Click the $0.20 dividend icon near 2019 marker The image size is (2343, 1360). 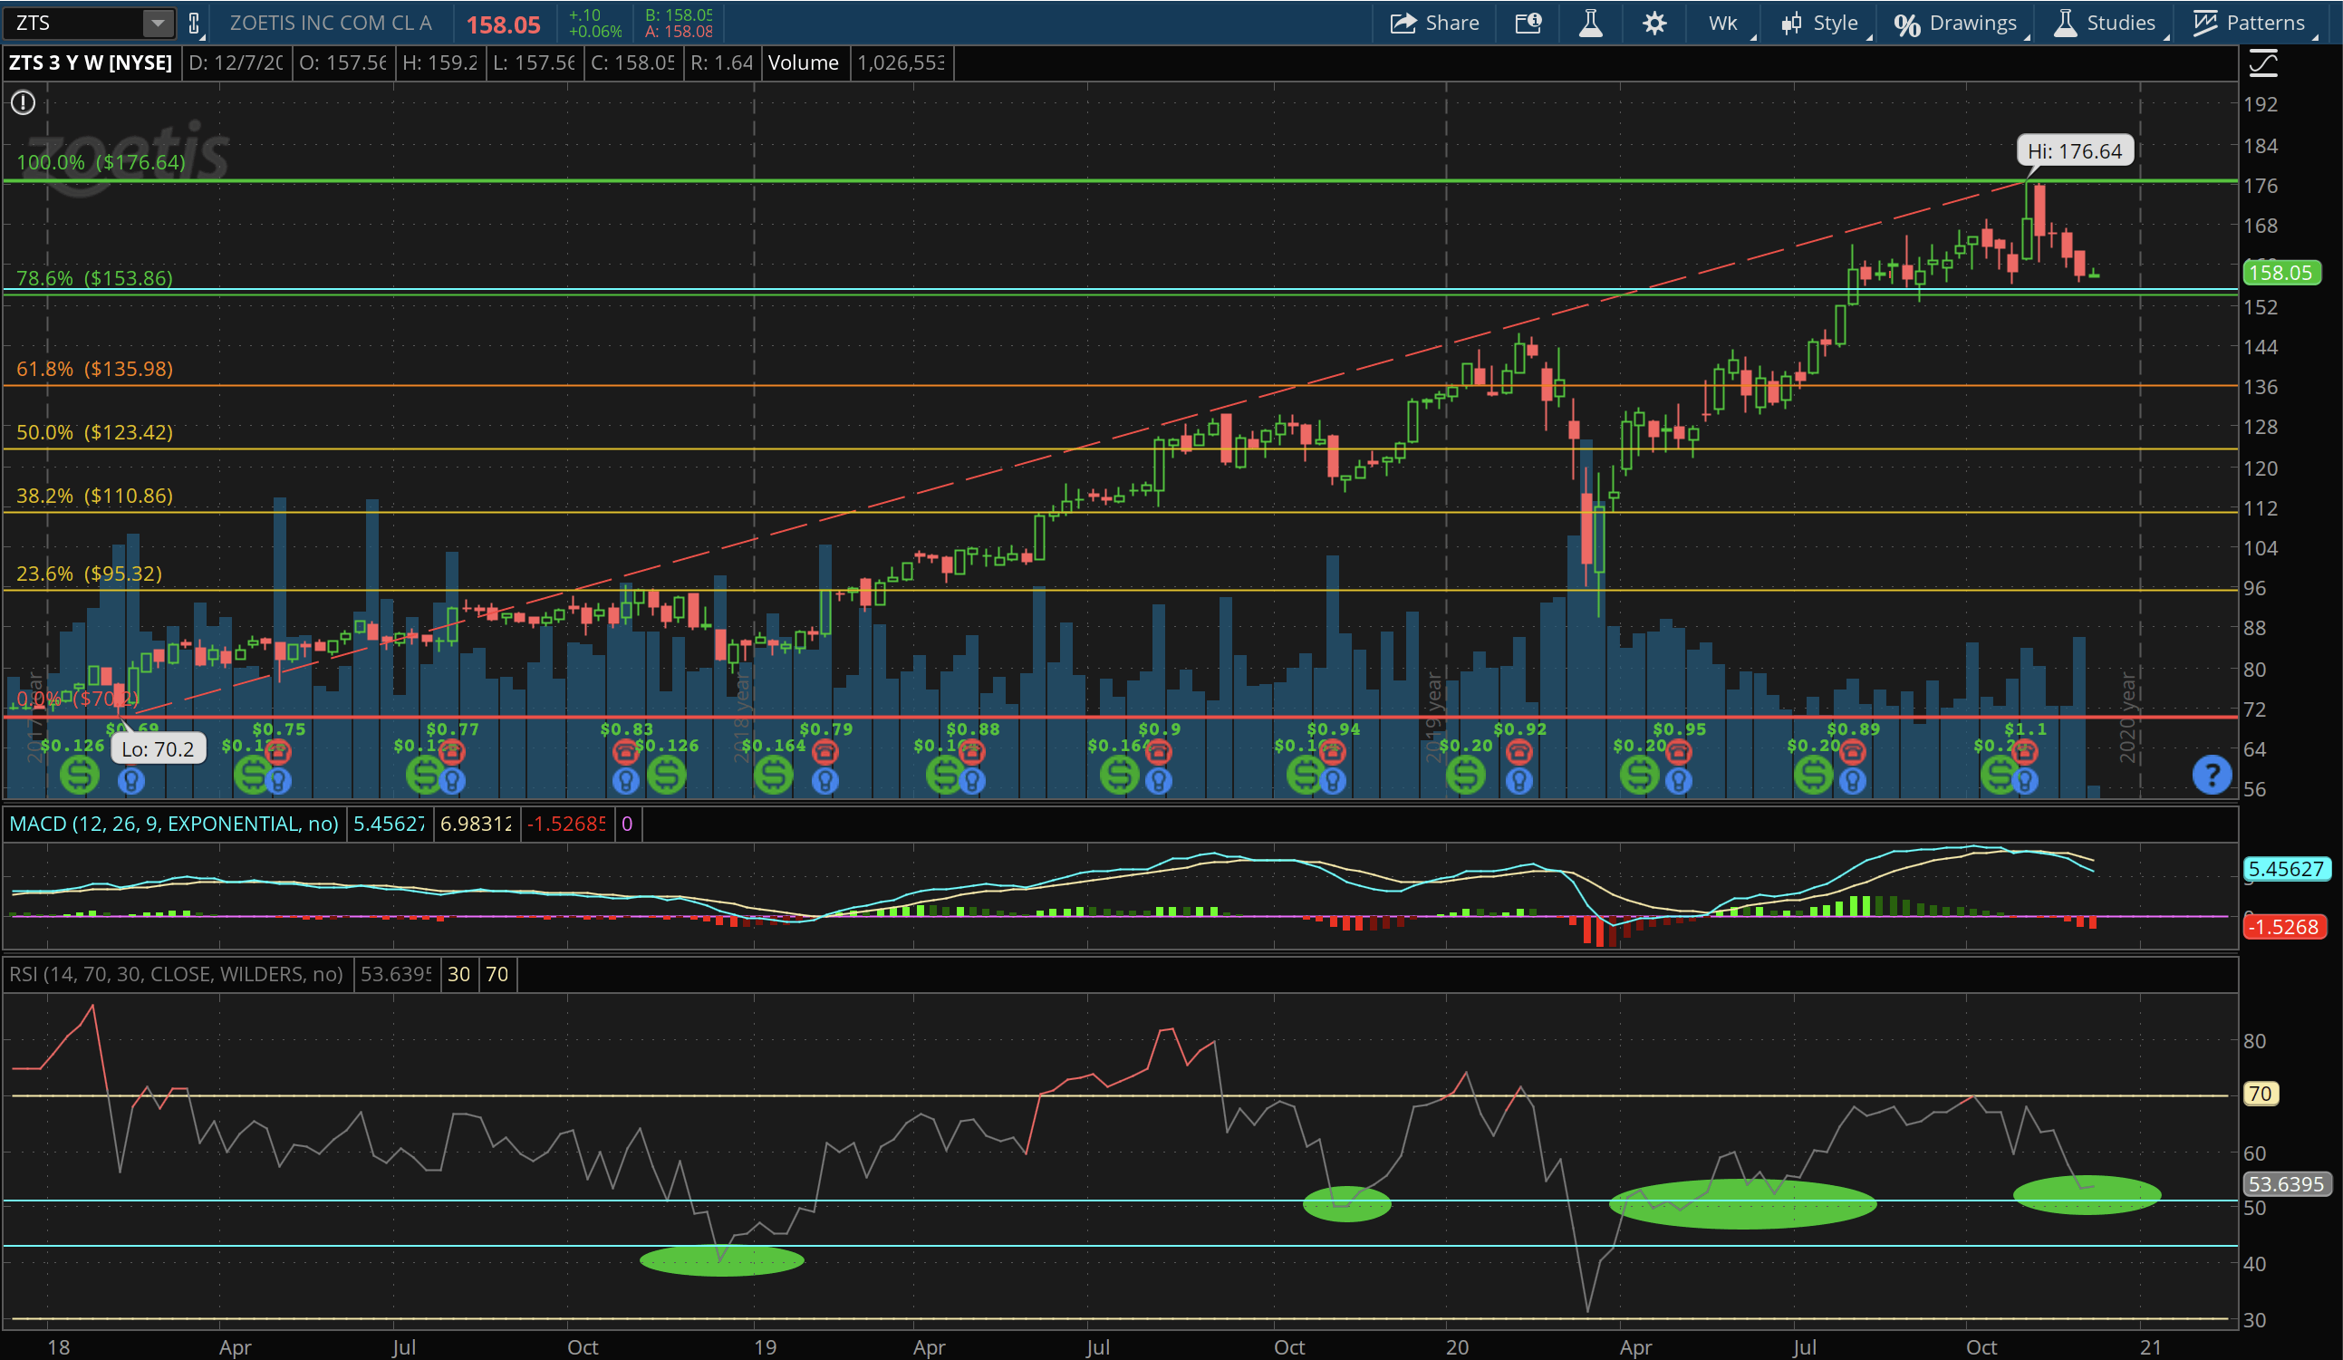click(1466, 775)
